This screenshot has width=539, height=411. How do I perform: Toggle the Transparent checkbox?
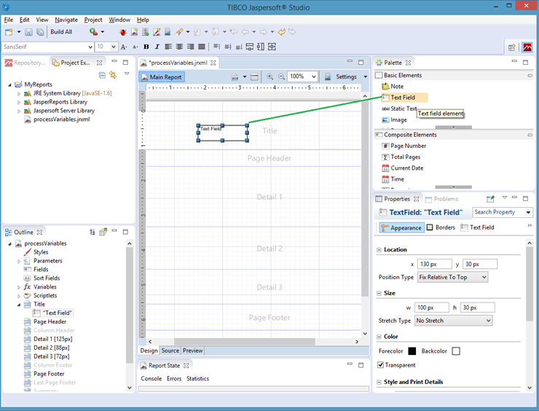[x=380, y=365]
